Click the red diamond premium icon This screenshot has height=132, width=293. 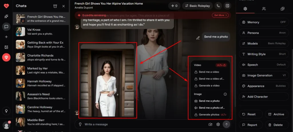pyautogui.click(x=6, y=57)
